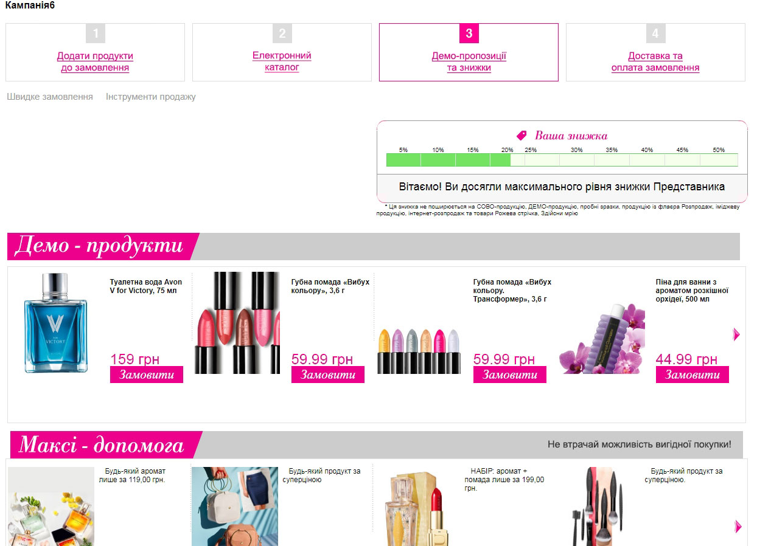Viewport: 757px width, 546px height.
Task: Open the handbags and skirt offer image
Action: click(x=235, y=506)
